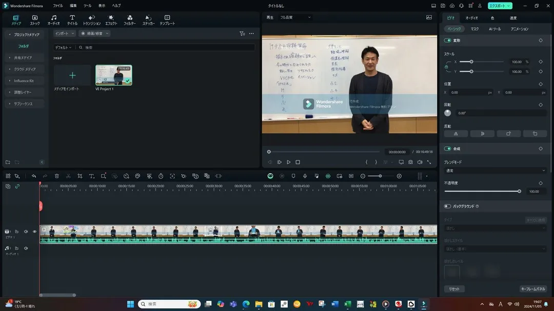This screenshot has height=311, width=554.
Task: Click the marker shield icon in timeline toolbar
Action: click(x=293, y=176)
